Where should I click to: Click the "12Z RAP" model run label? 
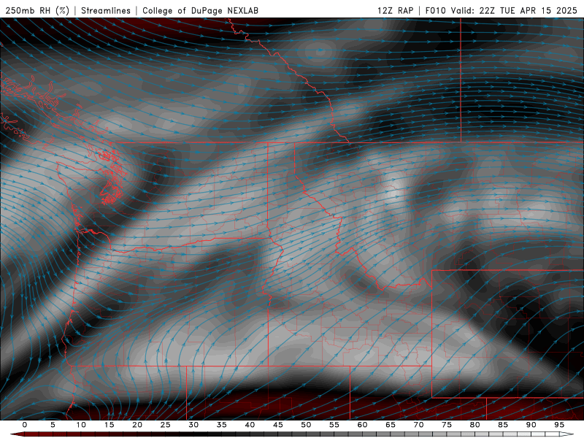pyautogui.click(x=395, y=10)
